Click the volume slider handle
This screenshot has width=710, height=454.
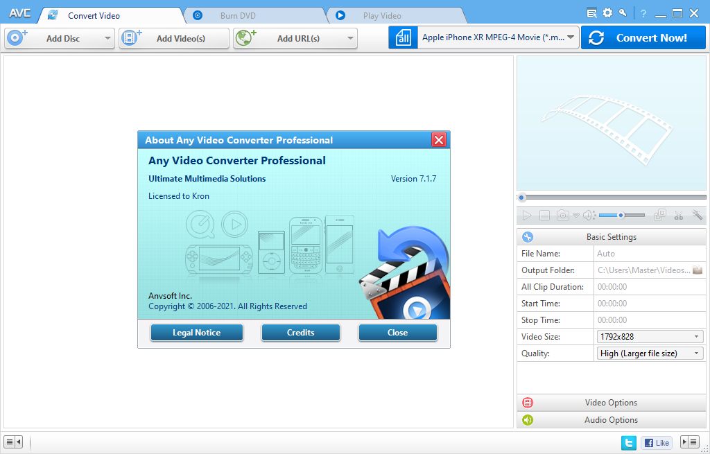[x=621, y=216]
